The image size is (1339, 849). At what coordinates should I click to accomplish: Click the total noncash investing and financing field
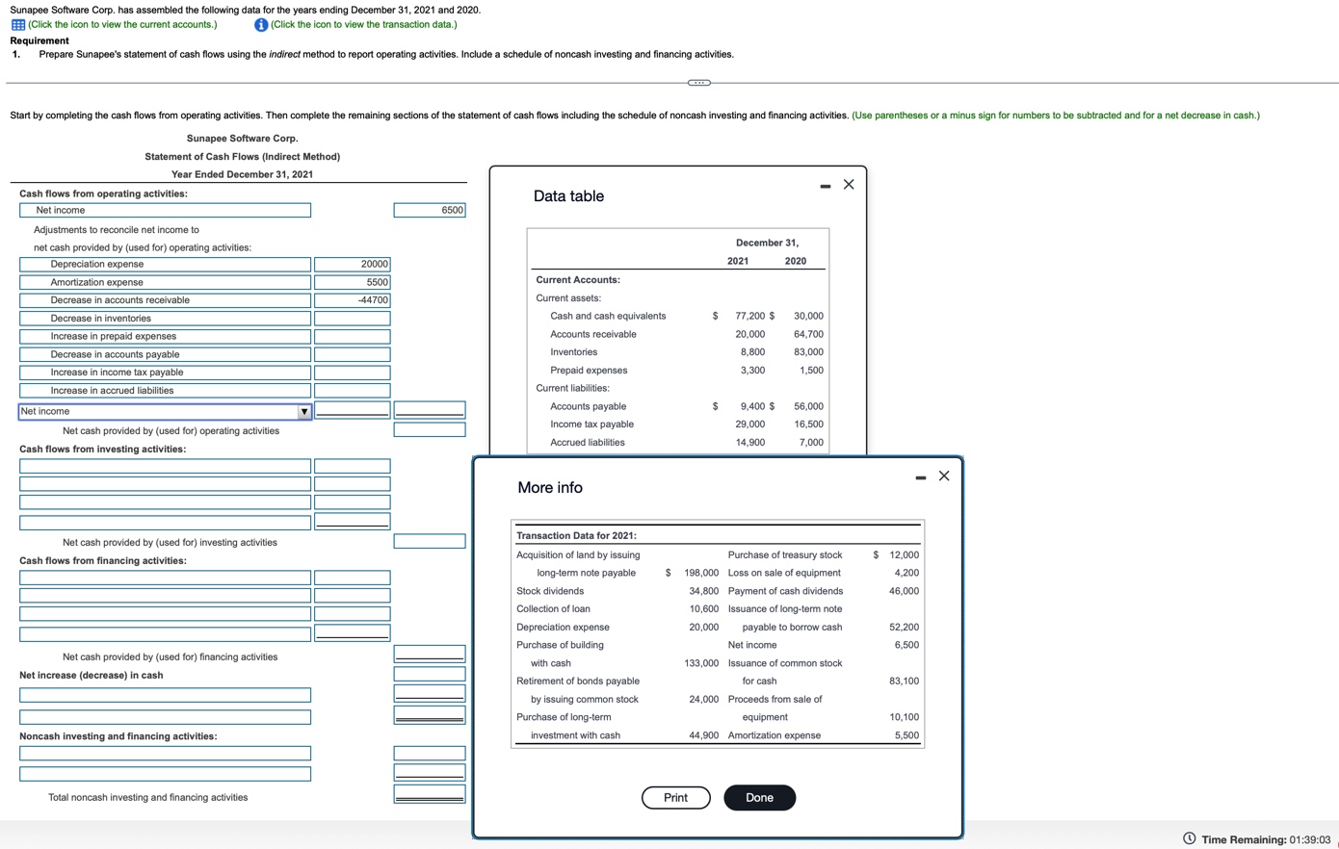[430, 795]
